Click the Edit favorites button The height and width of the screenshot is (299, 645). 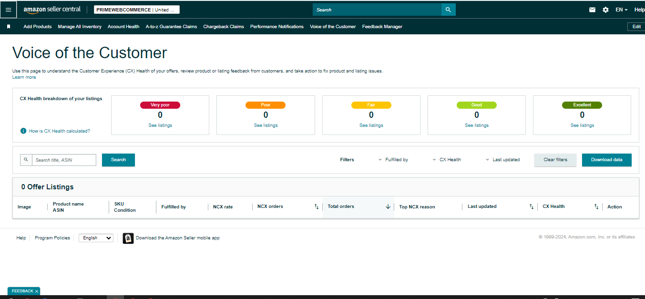coord(636,27)
